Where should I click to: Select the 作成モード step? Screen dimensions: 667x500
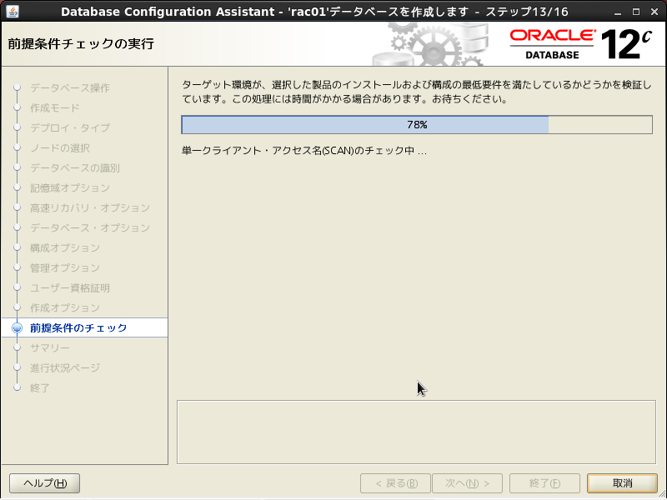[x=54, y=108]
